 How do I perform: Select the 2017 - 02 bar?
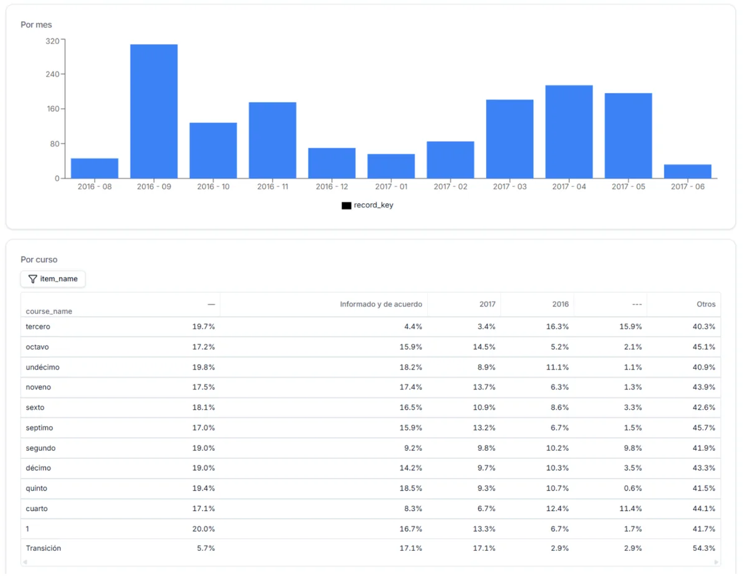450,160
